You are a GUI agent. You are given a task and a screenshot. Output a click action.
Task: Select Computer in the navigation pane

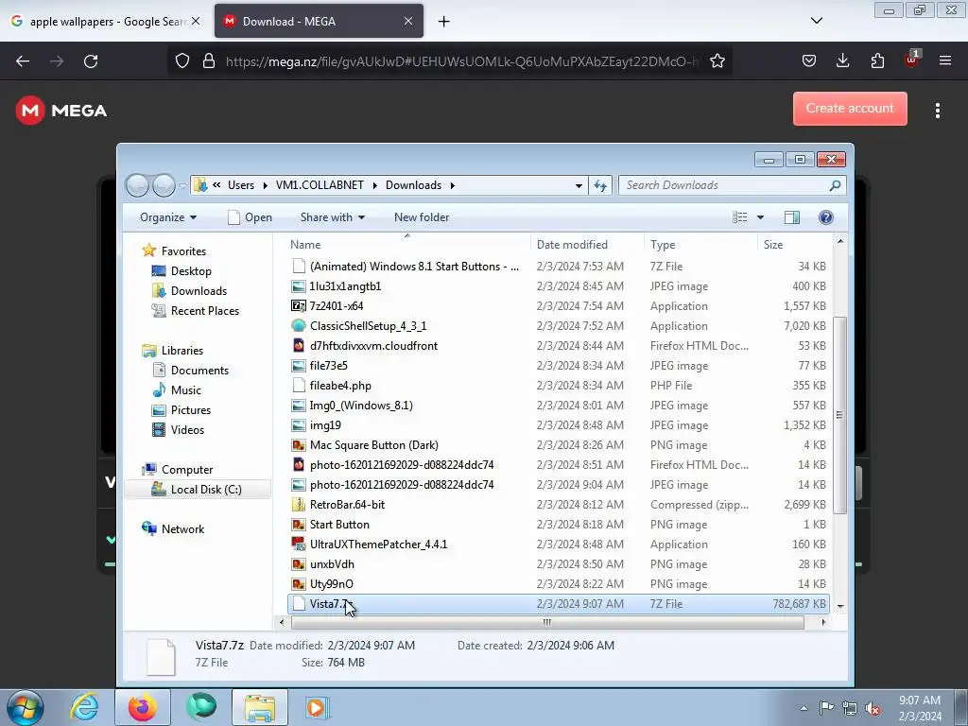click(186, 470)
